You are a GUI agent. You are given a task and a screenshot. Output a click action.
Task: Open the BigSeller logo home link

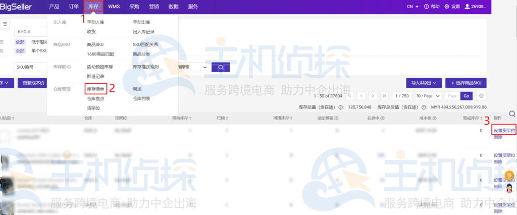[x=16, y=7]
